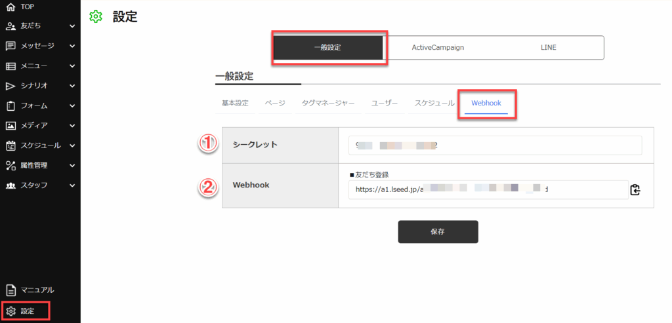Click the メディア image icon
The width and height of the screenshot is (672, 323).
[x=10, y=125]
